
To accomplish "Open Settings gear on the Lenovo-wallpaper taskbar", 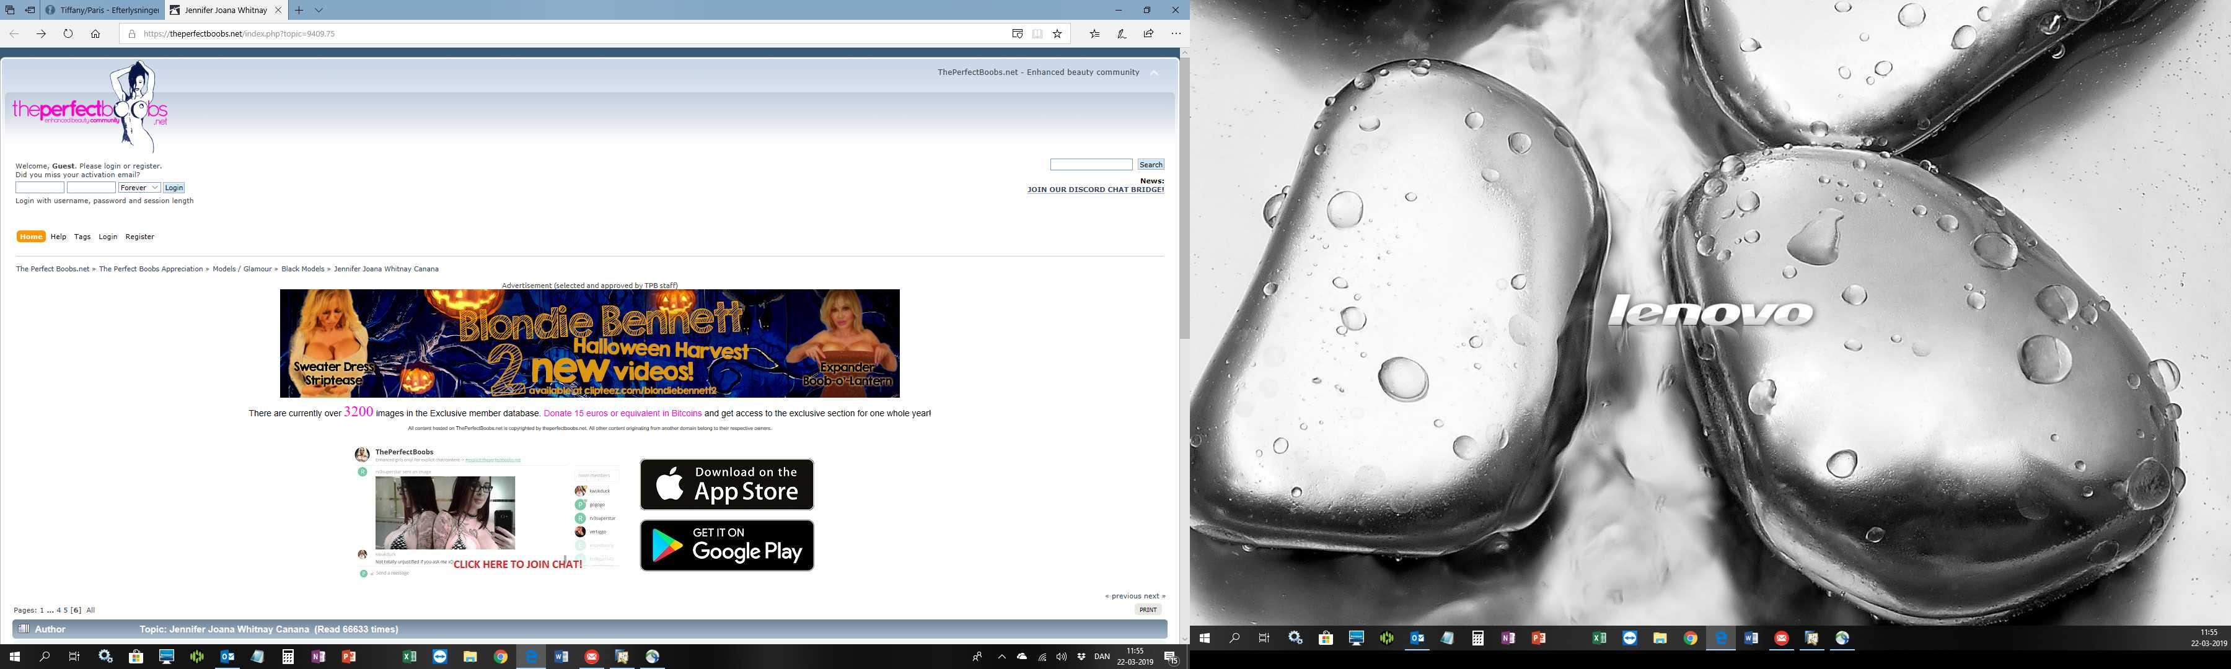I will coord(1295,638).
